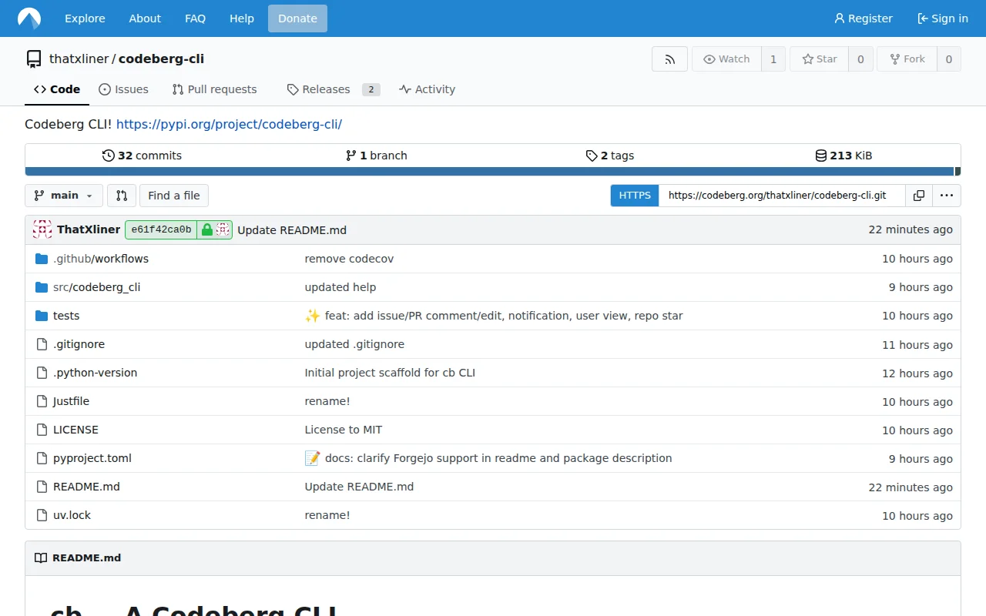Click the Find a file button
986x616 pixels.
(x=174, y=196)
